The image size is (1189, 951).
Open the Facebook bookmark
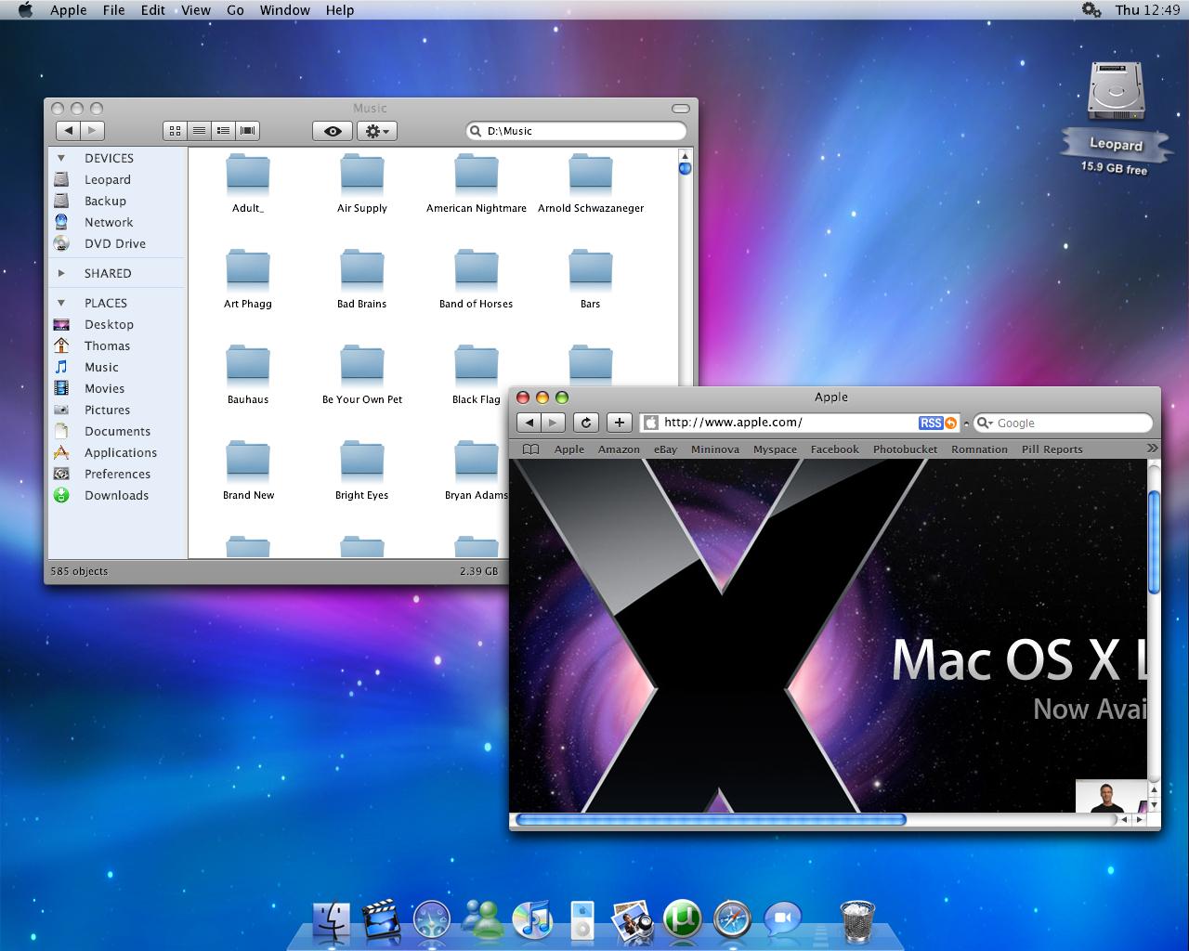pos(834,449)
